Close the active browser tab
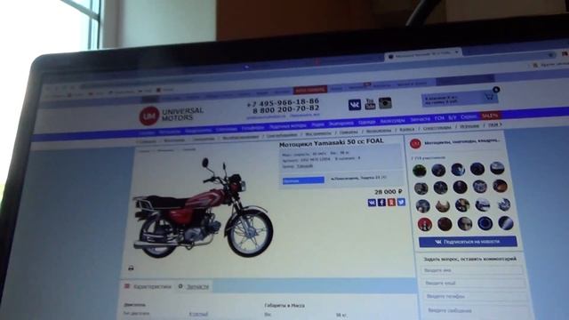The image size is (569, 320). click(x=456, y=52)
